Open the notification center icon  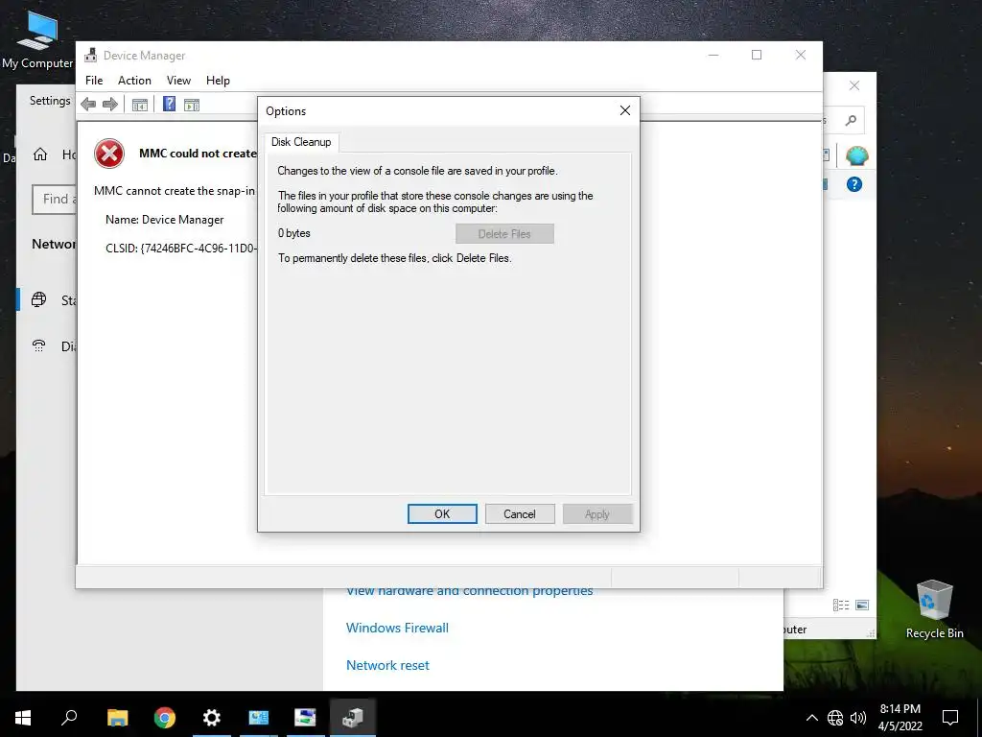pyautogui.click(x=950, y=718)
